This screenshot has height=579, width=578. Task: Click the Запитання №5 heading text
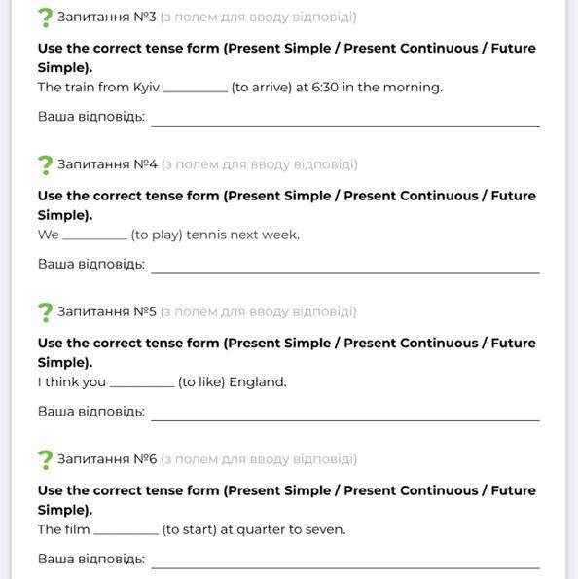coord(107,311)
